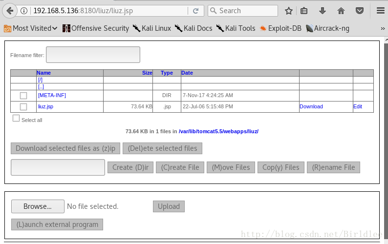Show more bookmarks chevron

click(383, 29)
